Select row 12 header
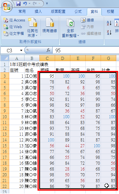The width and height of the screenshot is (119, 194). coord(5,128)
